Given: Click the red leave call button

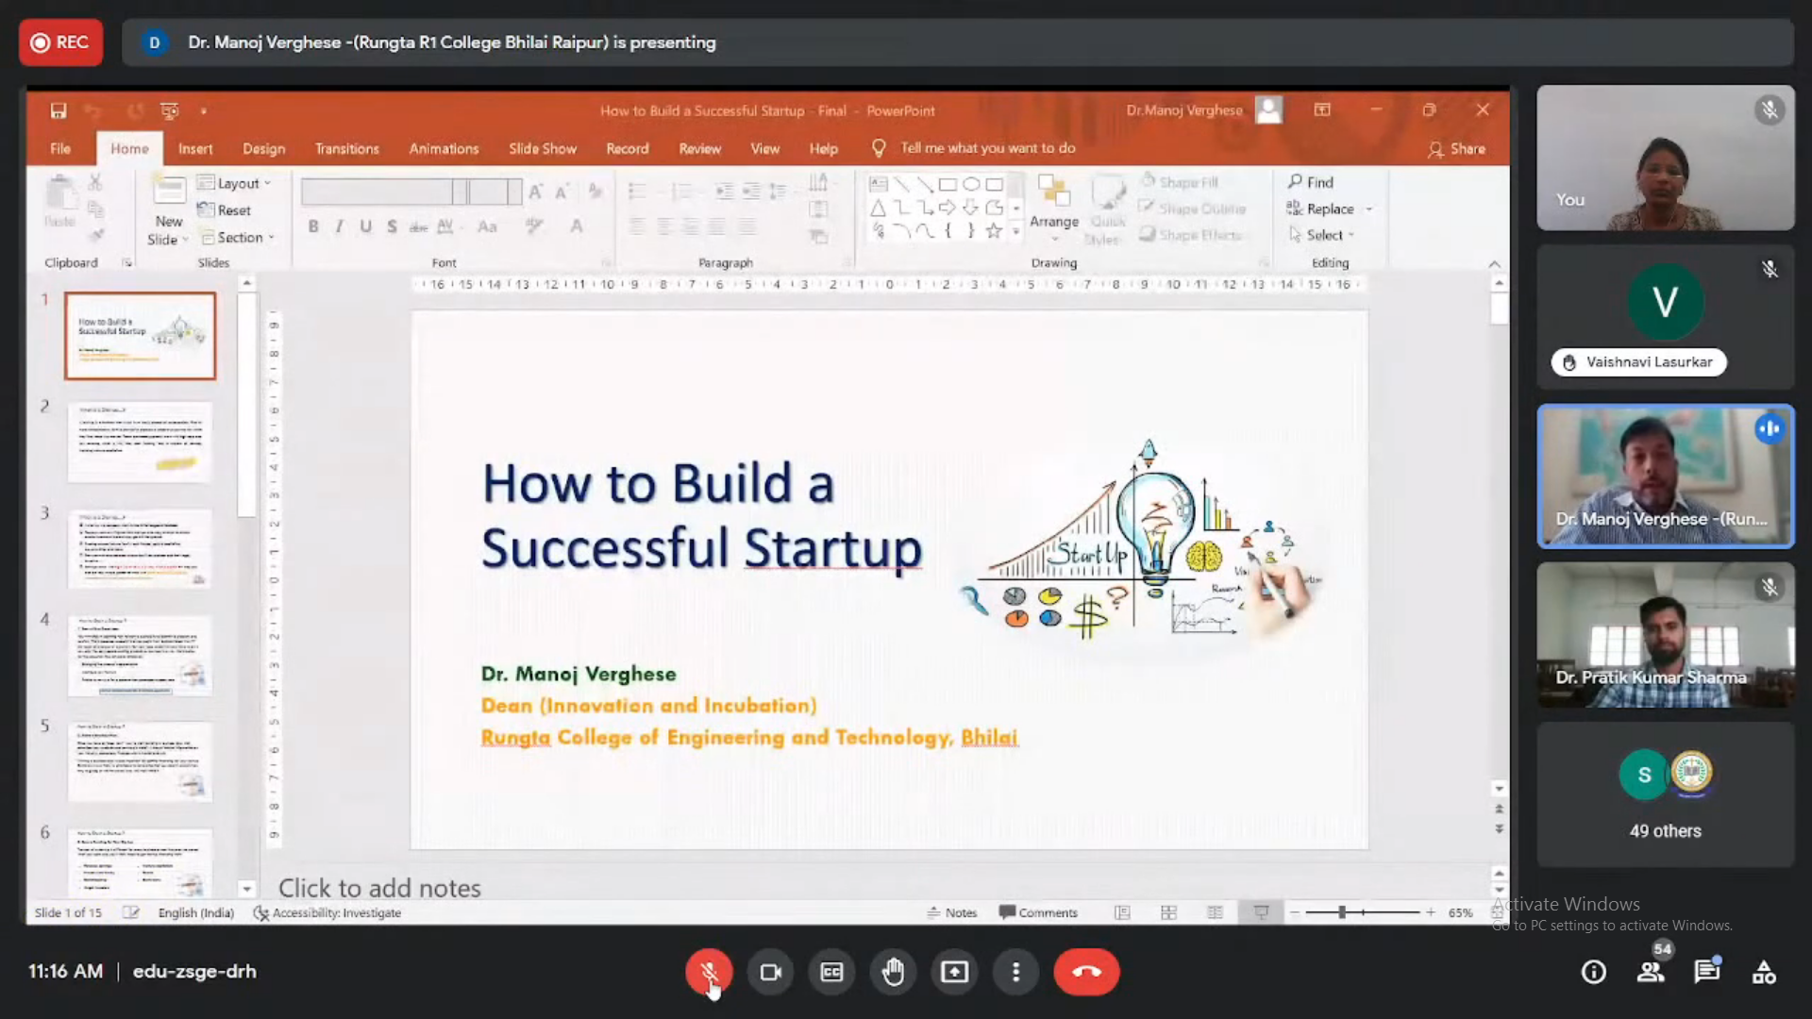Looking at the screenshot, I should coord(1086,972).
